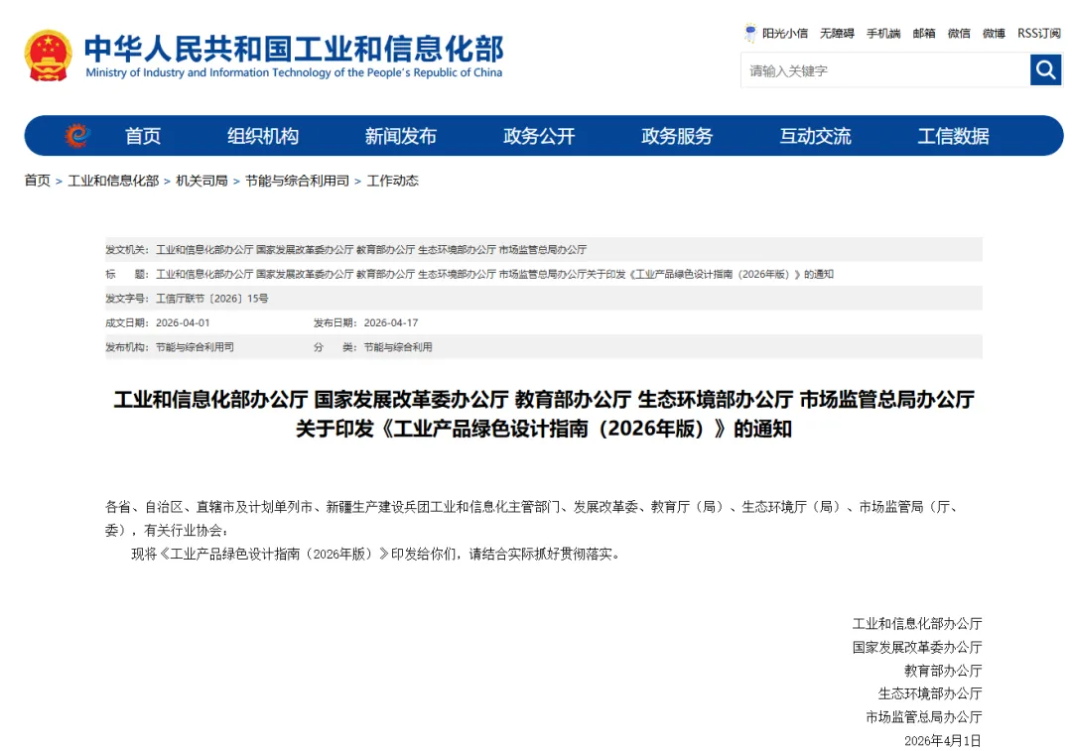The image size is (1072, 751).
Task: Click 工业和信息化部 breadcrumb link
Action: pyautogui.click(x=113, y=181)
